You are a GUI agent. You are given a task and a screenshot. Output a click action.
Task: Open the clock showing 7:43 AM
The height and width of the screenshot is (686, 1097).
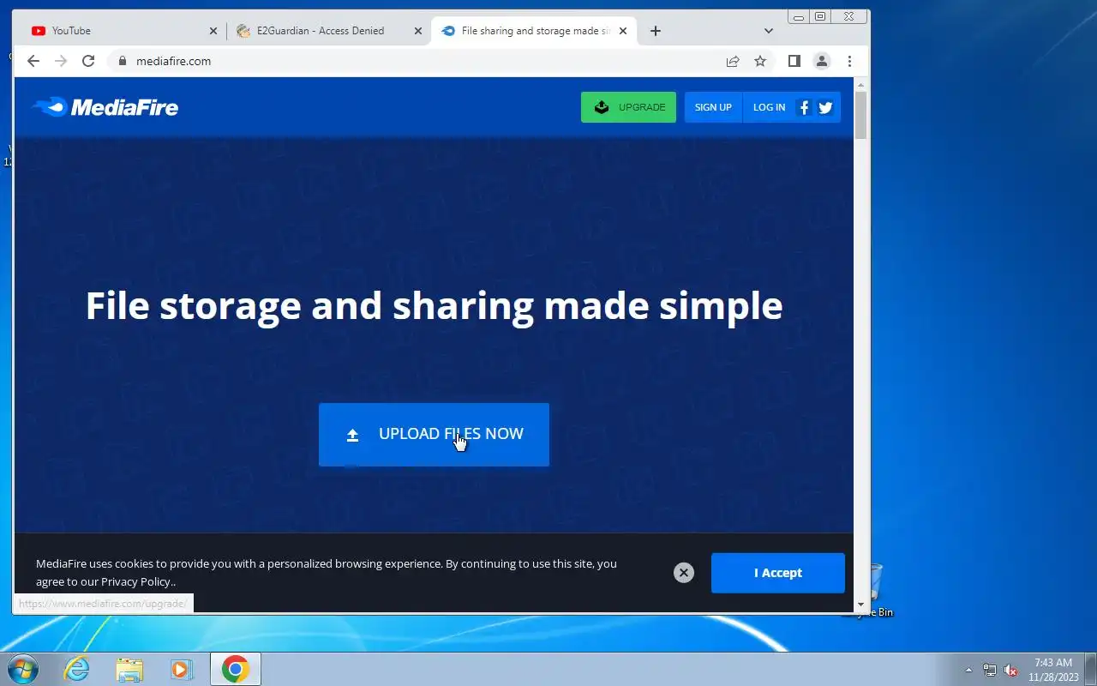[1053, 670]
